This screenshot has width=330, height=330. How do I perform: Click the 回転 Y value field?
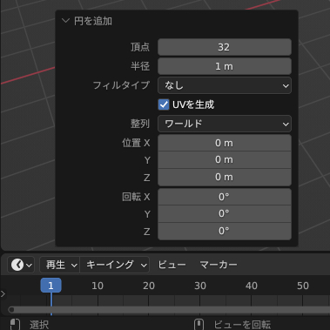click(225, 214)
